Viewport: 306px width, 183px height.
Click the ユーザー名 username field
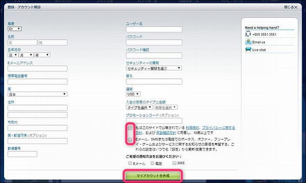[154, 29]
